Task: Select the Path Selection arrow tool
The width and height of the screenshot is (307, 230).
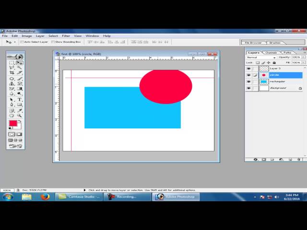Action: point(12,100)
